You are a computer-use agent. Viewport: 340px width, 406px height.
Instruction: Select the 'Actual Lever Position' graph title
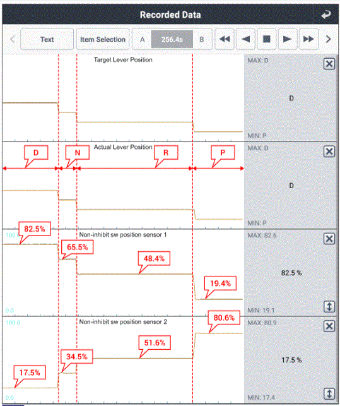pos(123,147)
